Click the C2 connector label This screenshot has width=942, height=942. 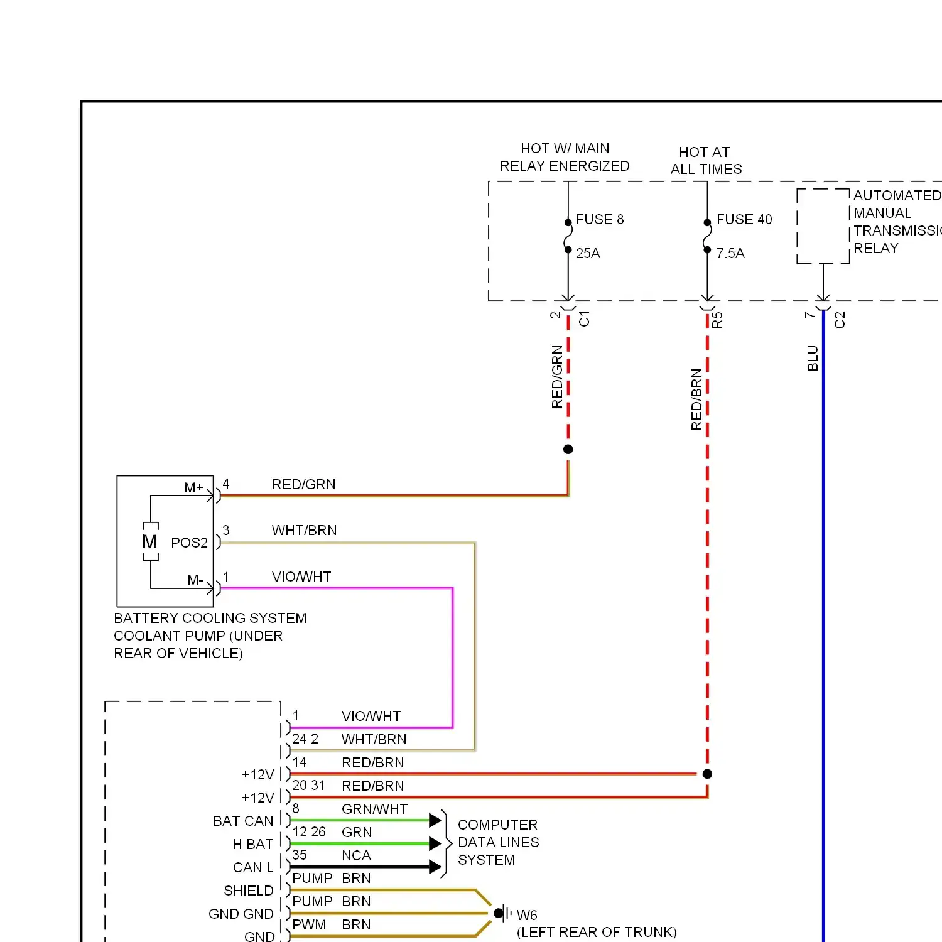pos(840,320)
